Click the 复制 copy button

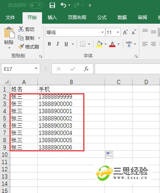[26, 38]
